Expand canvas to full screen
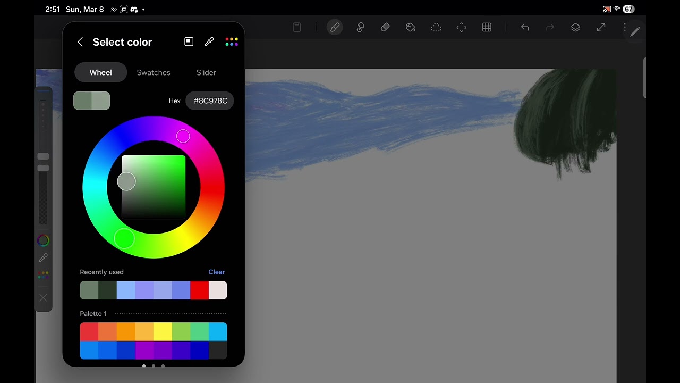Viewport: 680px width, 383px height. (601, 27)
